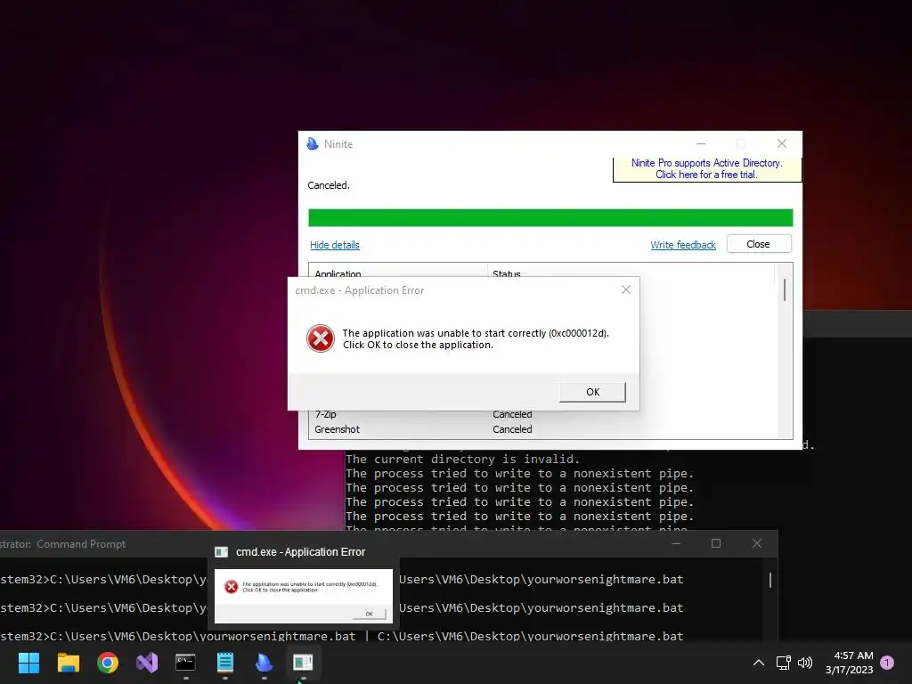Open the network tray icon
This screenshot has width=912, height=684.
(x=783, y=663)
